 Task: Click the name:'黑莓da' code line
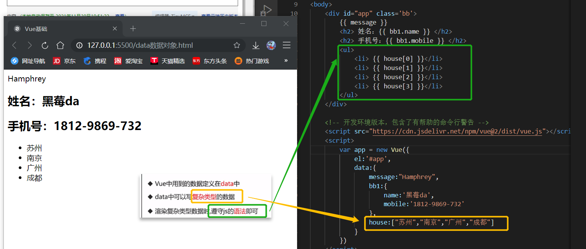click(x=409, y=195)
